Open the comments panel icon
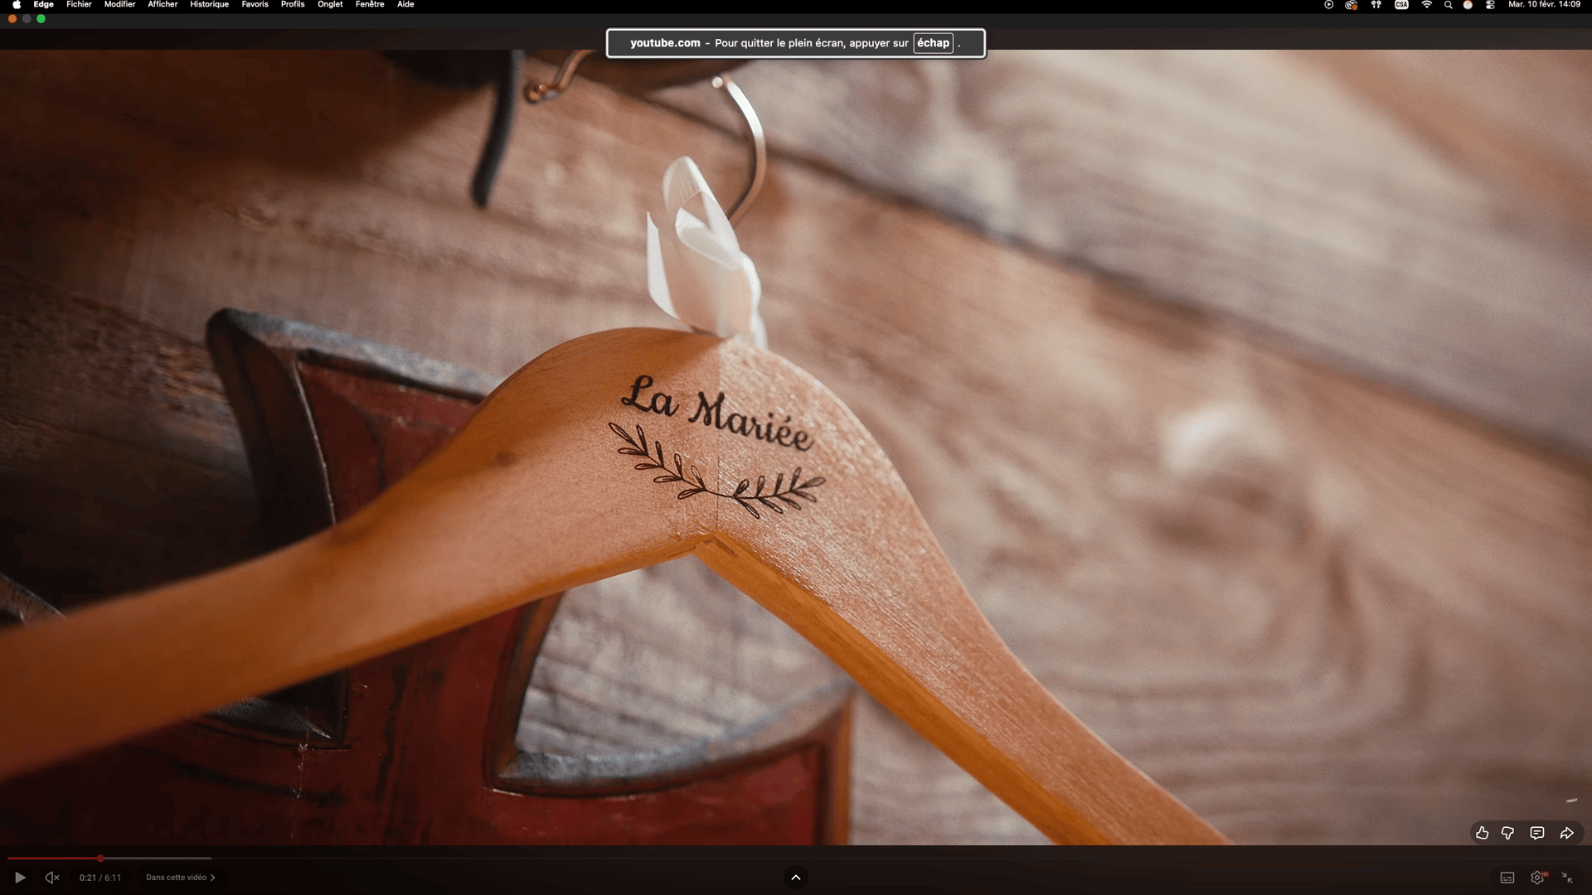This screenshot has width=1592, height=895. point(1536,833)
